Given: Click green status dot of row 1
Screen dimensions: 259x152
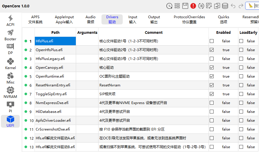Looking at the screenshot, I should coord(26,41).
